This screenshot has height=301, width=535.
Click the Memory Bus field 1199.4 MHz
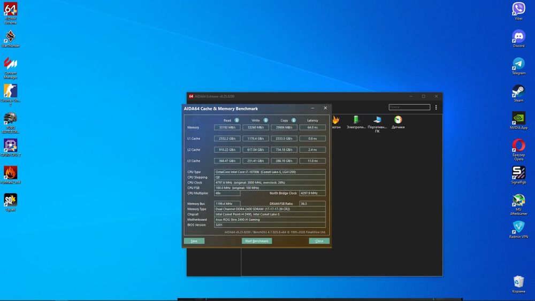(227, 204)
